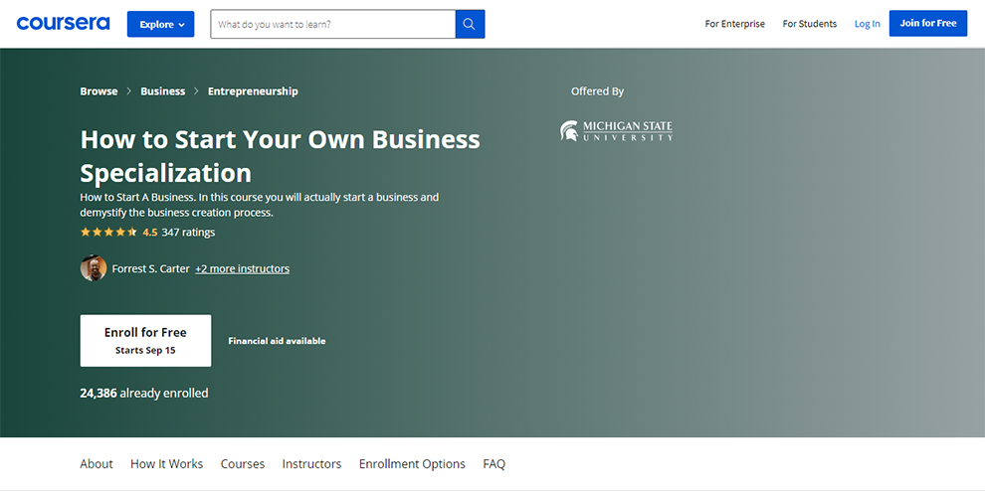Viewport: 985px width, 493px height.
Task: Click the specialization title heading
Action: [281, 155]
